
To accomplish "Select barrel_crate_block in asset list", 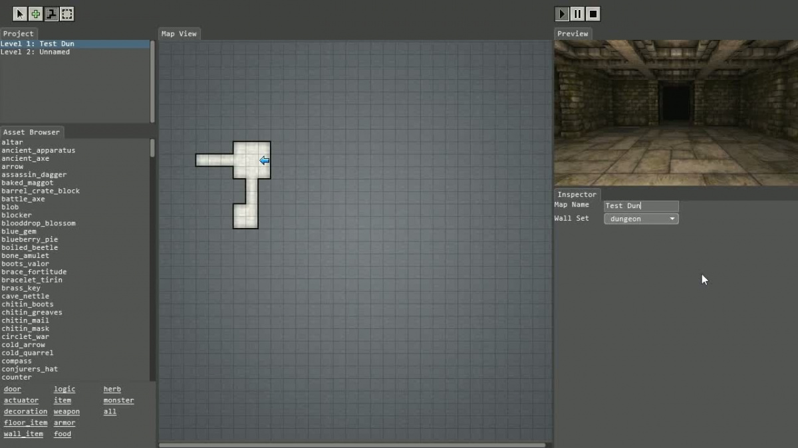I will (41, 191).
